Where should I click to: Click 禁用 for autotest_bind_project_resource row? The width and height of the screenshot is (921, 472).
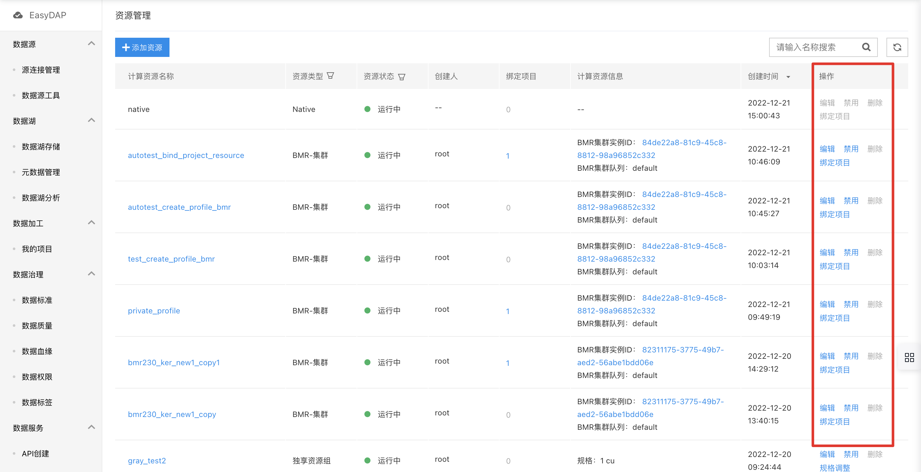coord(851,149)
